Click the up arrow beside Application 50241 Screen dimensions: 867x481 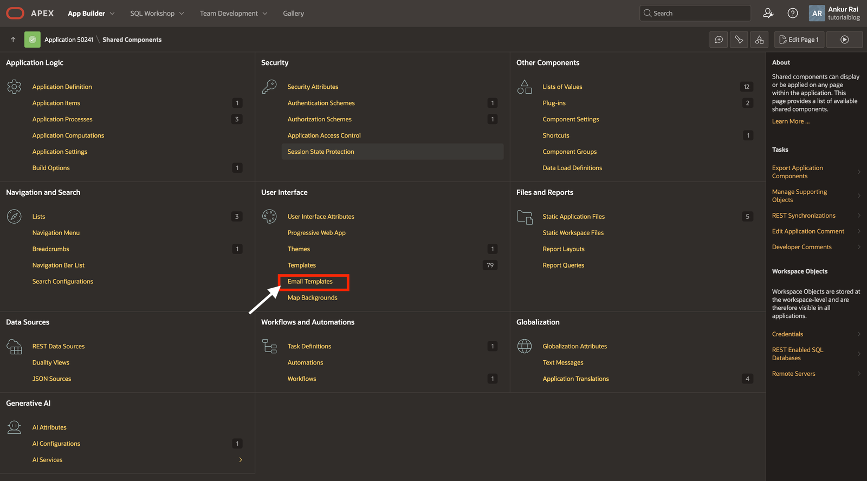pos(13,40)
